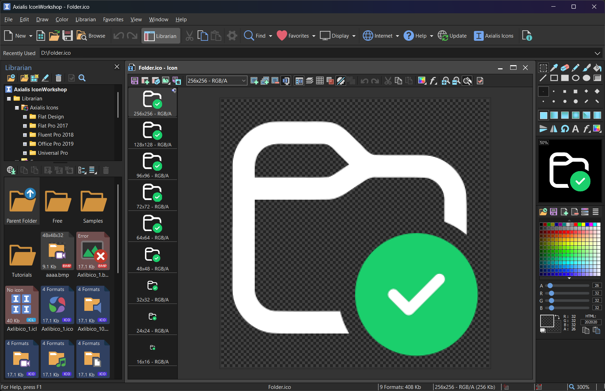Screen dimensions: 605x391
Task: Pick a color with the Eyedropper tool
Action: pos(554,68)
